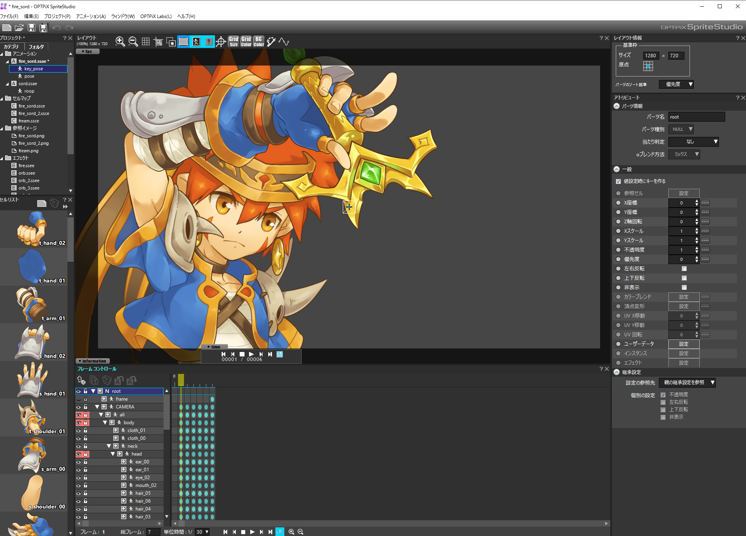Viewport: 746px width, 536px height.
Task: Click the undo arrow in main toolbar
Action: coord(56,27)
